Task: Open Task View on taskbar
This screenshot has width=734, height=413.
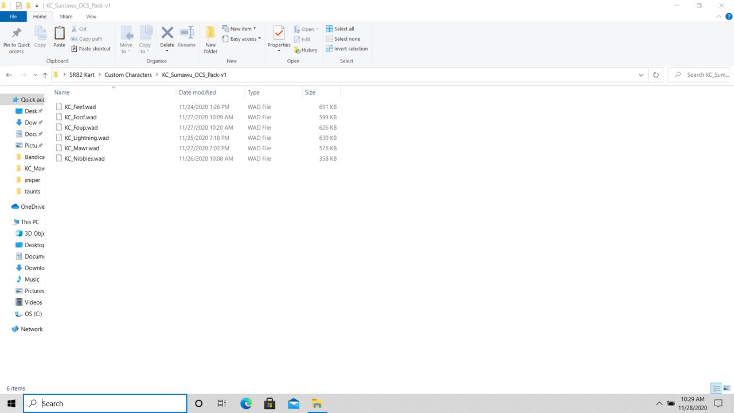Action: (x=221, y=403)
